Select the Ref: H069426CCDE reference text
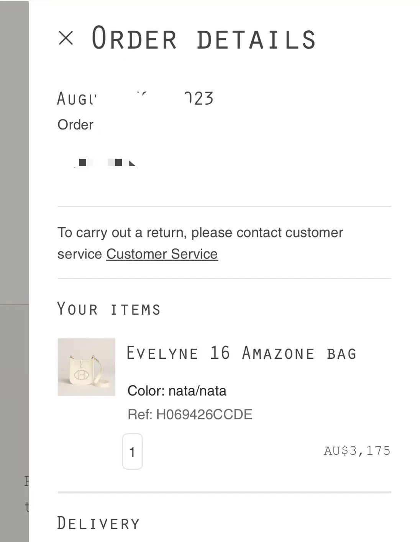Screen dimensions: 420x542 pos(190,414)
